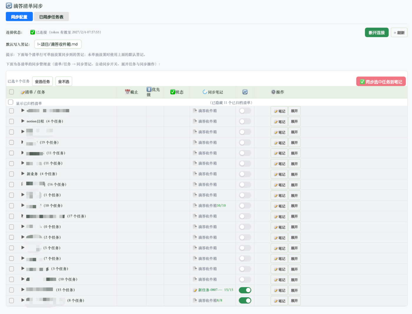Click the 滴答收件箱10/10 sync note text
Screen dimensions: 412x314
click(x=212, y=206)
